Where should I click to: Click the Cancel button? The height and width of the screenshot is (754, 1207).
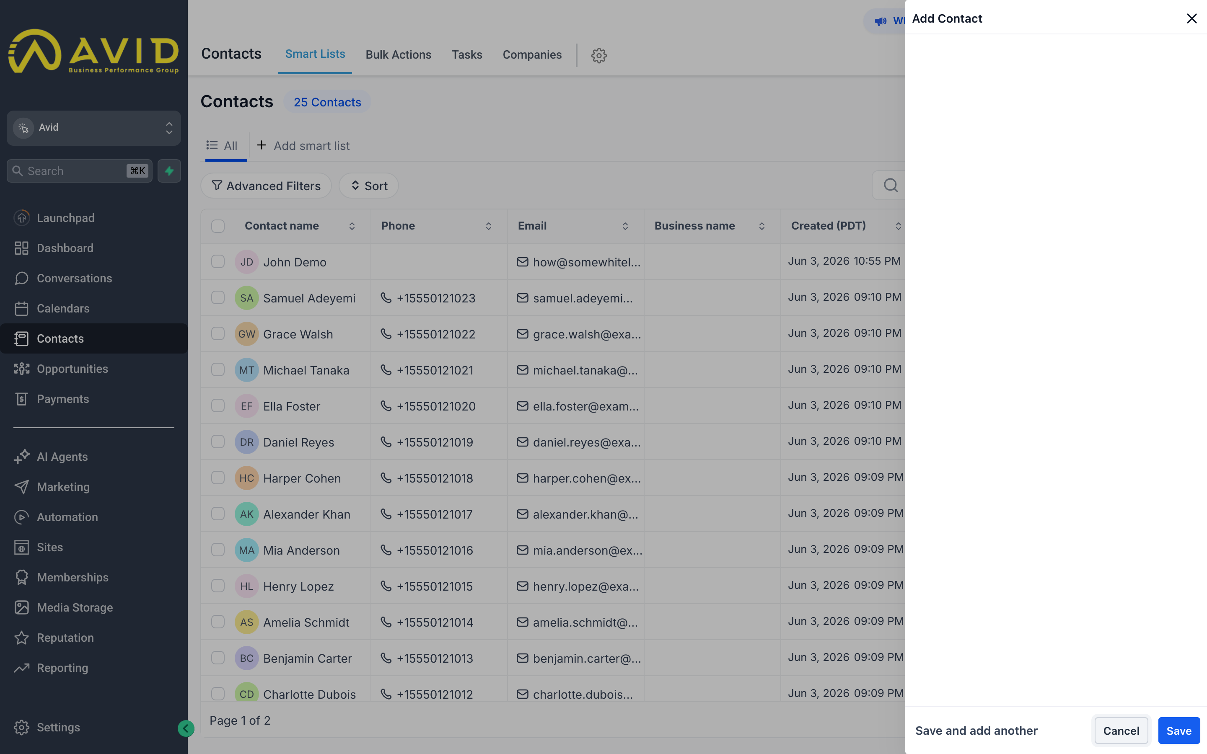click(x=1121, y=731)
